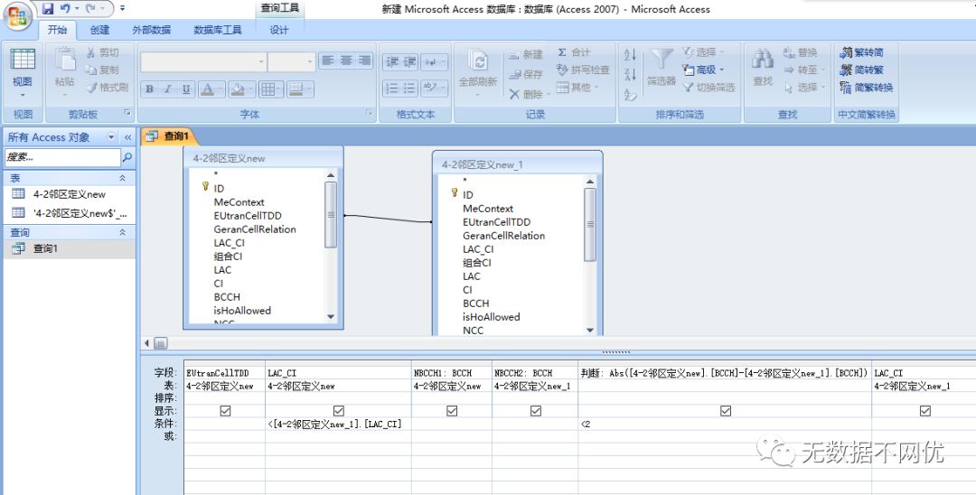Click font color A swatch
The width and height of the screenshot is (976, 495).
click(x=207, y=89)
